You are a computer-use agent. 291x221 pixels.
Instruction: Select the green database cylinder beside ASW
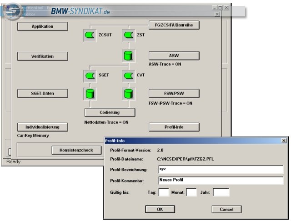(129, 56)
